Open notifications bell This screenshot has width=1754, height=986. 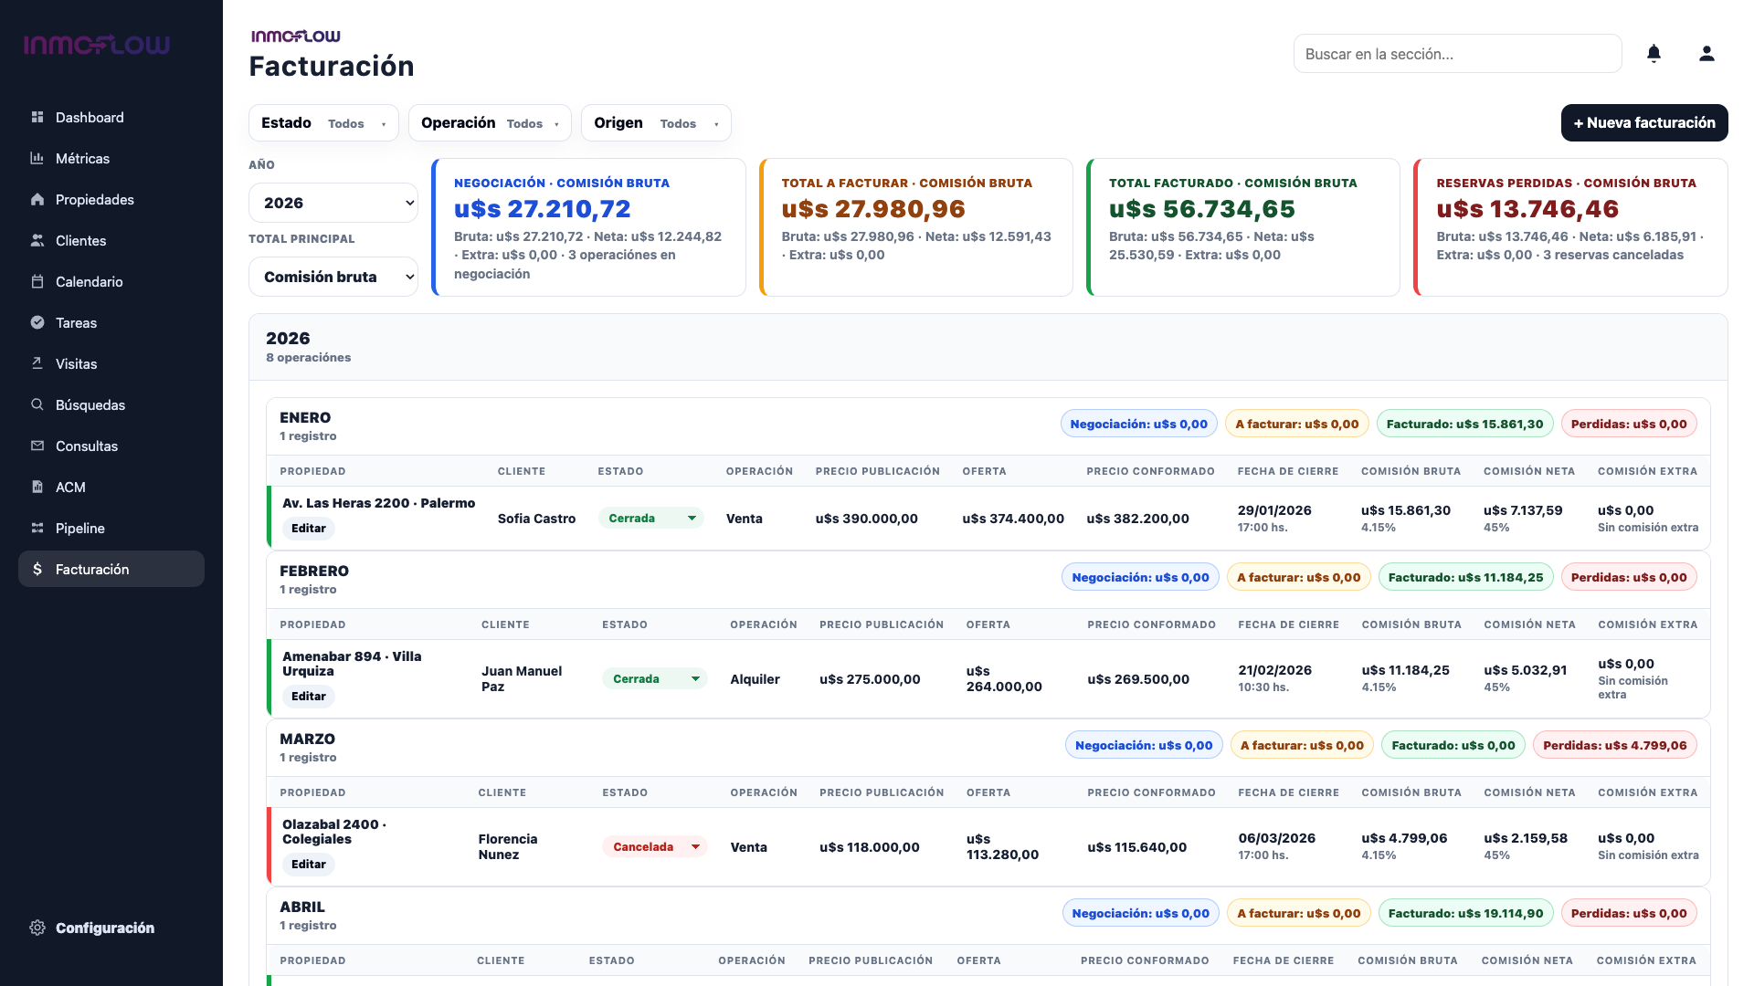[x=1654, y=54]
